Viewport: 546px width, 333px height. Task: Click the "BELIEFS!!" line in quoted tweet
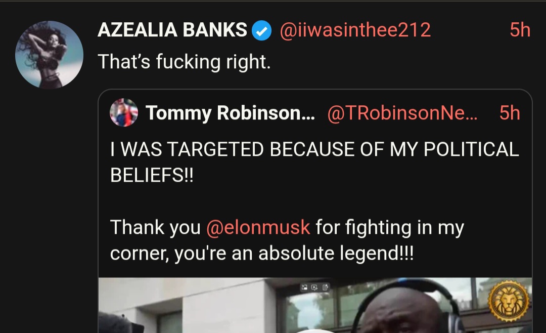pyautogui.click(x=152, y=175)
